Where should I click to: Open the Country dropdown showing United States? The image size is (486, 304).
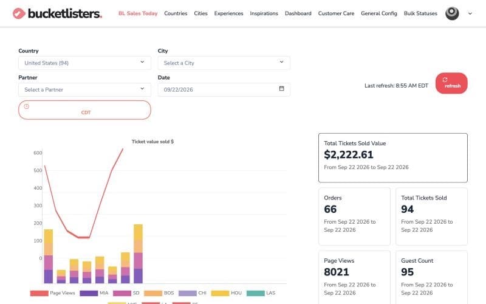[84, 63]
